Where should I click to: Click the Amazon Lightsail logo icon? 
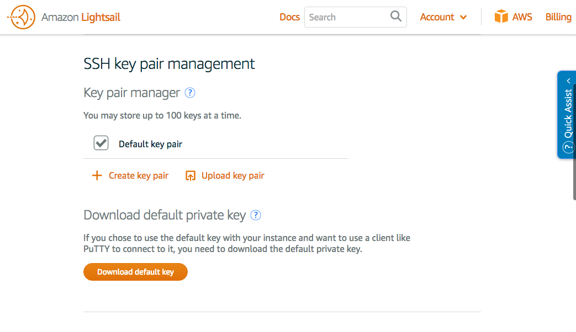22,17
